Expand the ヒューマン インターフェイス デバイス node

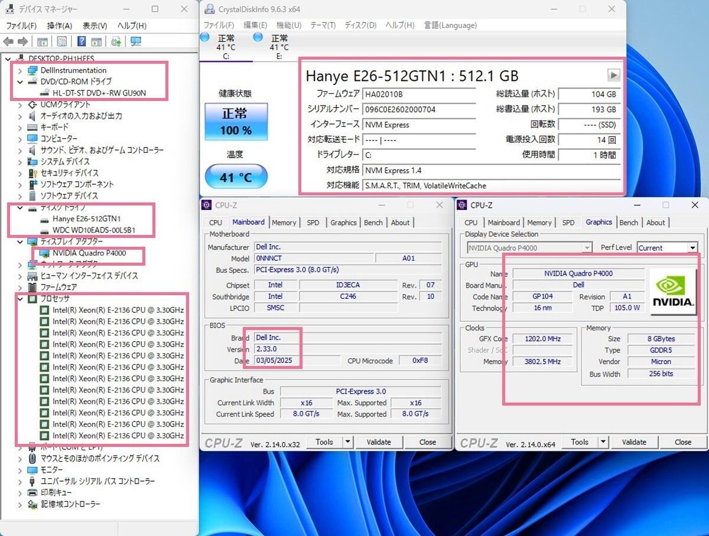coord(20,276)
